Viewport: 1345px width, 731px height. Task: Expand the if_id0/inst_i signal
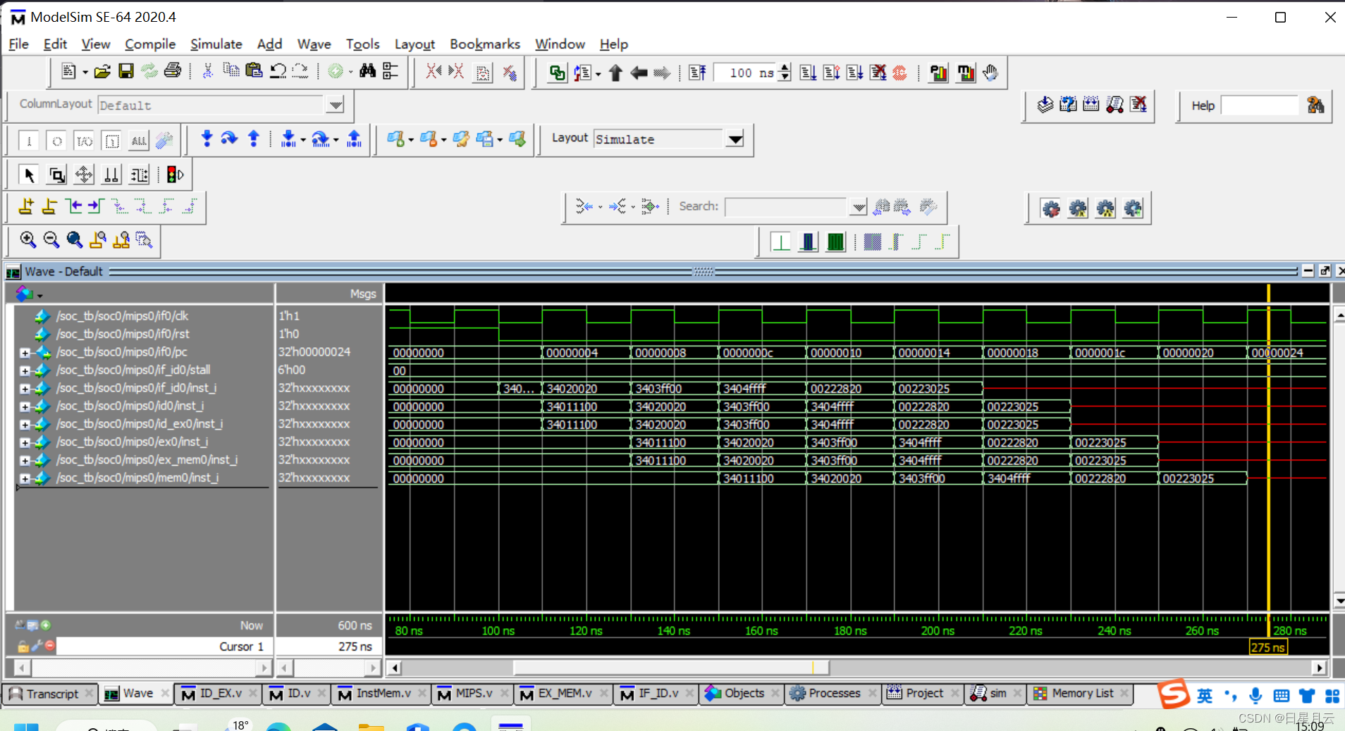pyautogui.click(x=25, y=389)
